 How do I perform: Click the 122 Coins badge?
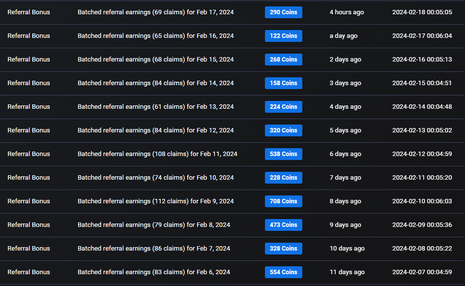click(x=284, y=36)
